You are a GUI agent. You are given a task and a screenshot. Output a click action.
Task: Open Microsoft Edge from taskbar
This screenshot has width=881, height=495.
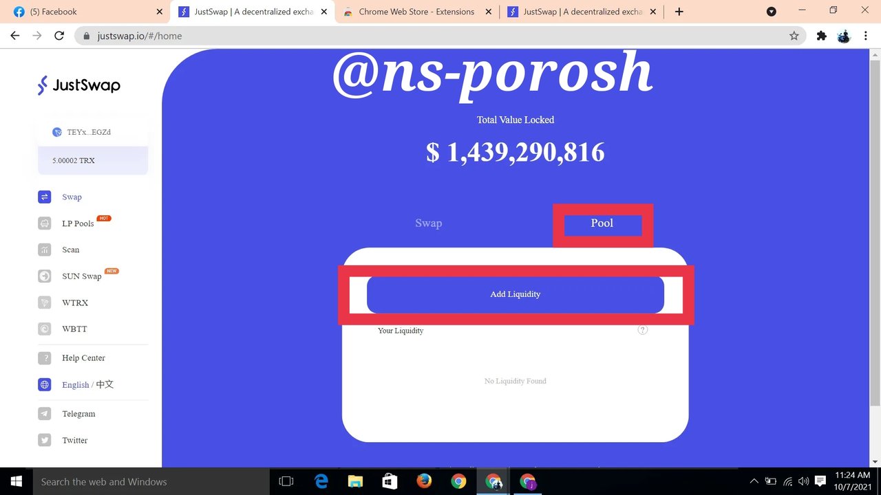coord(321,481)
